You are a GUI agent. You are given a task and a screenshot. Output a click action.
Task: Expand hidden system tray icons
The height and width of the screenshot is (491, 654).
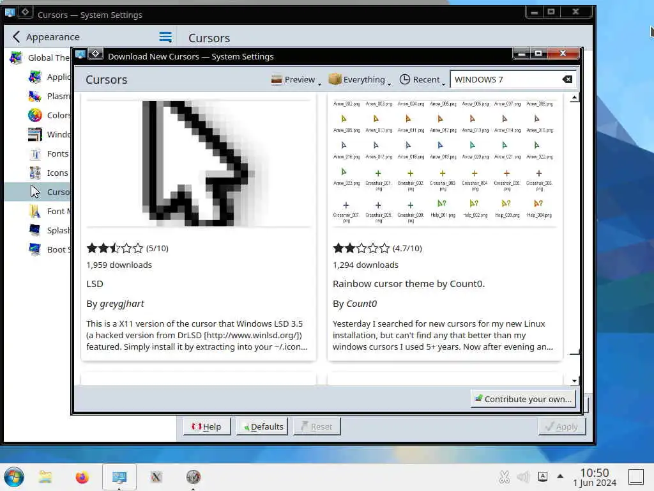click(x=560, y=476)
